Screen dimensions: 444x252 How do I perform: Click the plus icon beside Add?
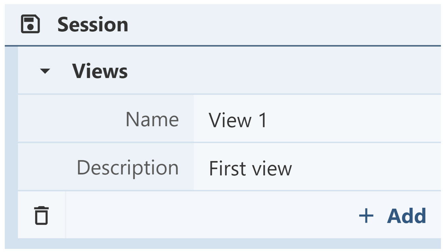(366, 216)
